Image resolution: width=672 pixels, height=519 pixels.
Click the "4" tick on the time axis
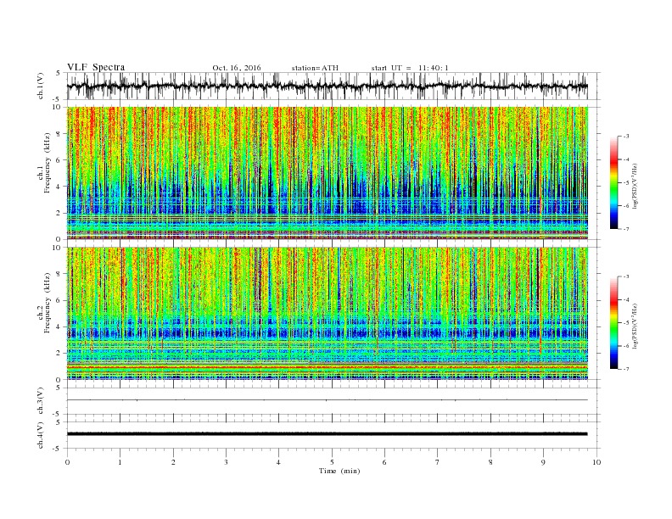(x=278, y=462)
